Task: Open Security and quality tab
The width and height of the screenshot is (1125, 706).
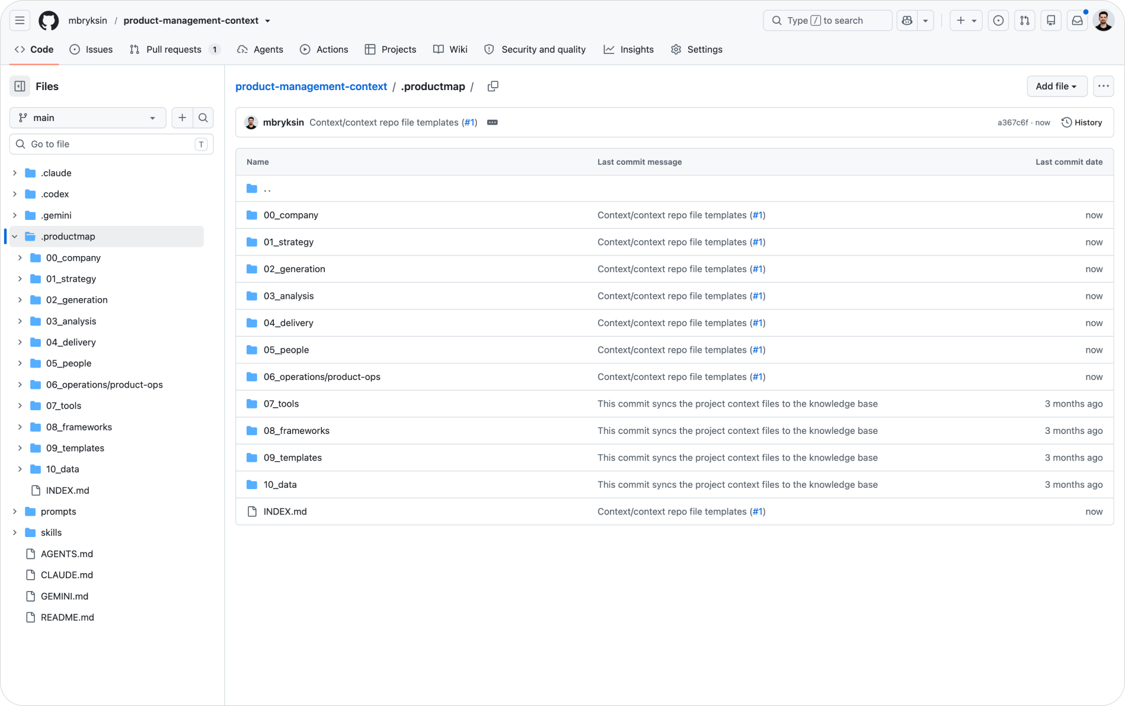Action: click(535, 50)
